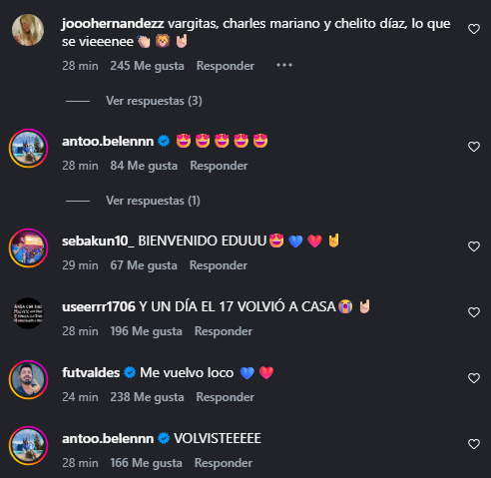This screenshot has height=478, width=491.
Task: Tap the heart on VOLVISTEEEEE comment
Action: point(474,444)
